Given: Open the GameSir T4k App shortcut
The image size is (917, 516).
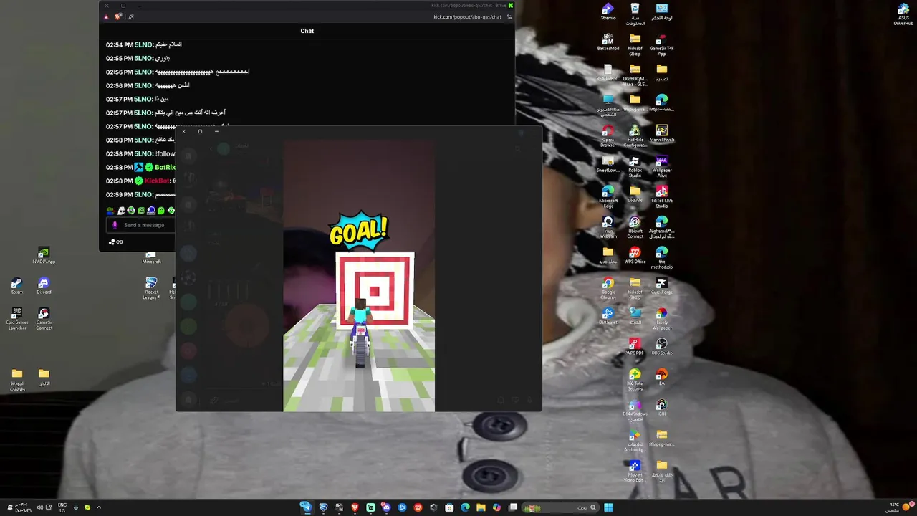Looking at the screenshot, I should (662, 44).
